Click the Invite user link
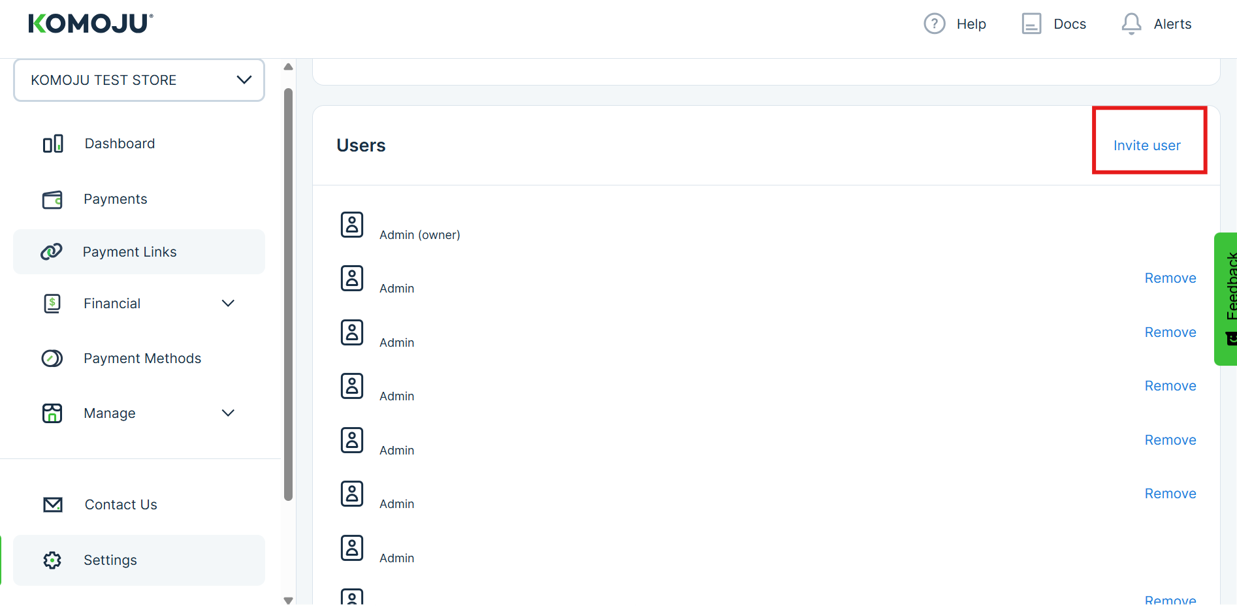This screenshot has height=606, width=1237. [x=1147, y=146]
